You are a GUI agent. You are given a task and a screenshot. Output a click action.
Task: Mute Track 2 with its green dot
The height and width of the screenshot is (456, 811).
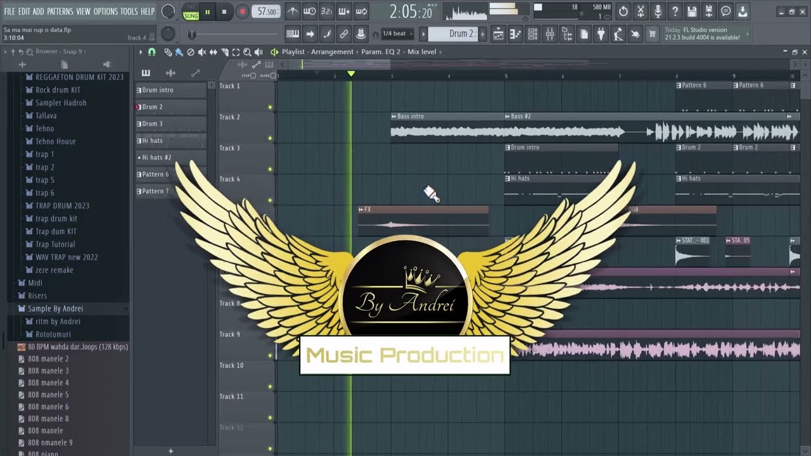tap(270, 138)
